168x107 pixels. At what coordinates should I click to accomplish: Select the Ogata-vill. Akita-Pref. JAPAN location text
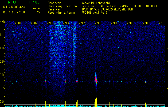[119, 6]
